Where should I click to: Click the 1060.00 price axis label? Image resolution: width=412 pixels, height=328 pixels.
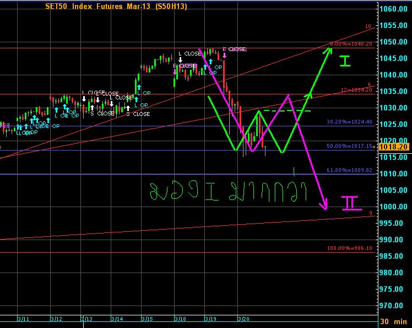(395, 9)
